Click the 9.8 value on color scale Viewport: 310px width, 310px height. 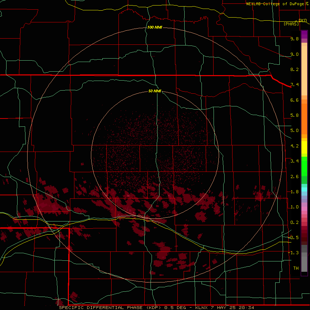pos(294,39)
